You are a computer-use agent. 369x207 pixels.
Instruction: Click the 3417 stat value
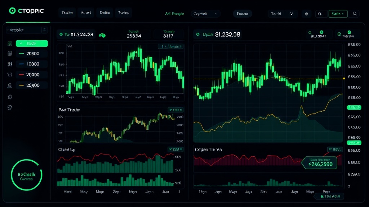(168, 36)
